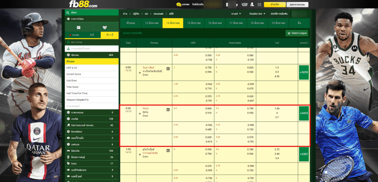
Task: Switch to 17 August date tab
Action: coord(236,23)
